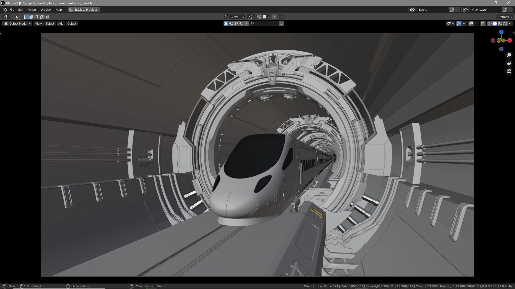Image resolution: width=515 pixels, height=289 pixels.
Task: Switch to Wireframe viewport shading
Action: click(x=490, y=24)
